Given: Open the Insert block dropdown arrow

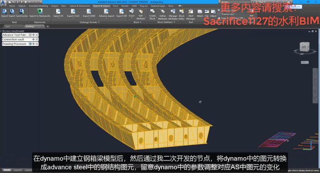Looking at the screenshot, I should pos(132,18).
